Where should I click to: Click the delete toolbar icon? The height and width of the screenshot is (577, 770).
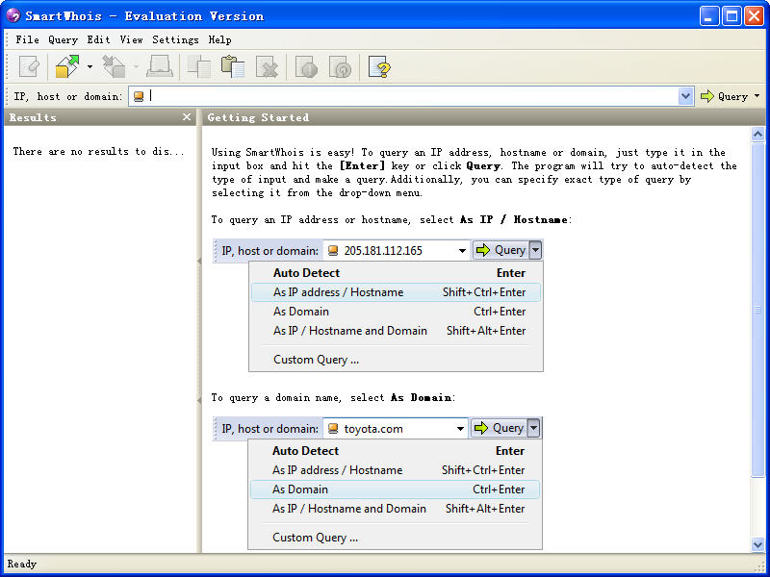267,66
